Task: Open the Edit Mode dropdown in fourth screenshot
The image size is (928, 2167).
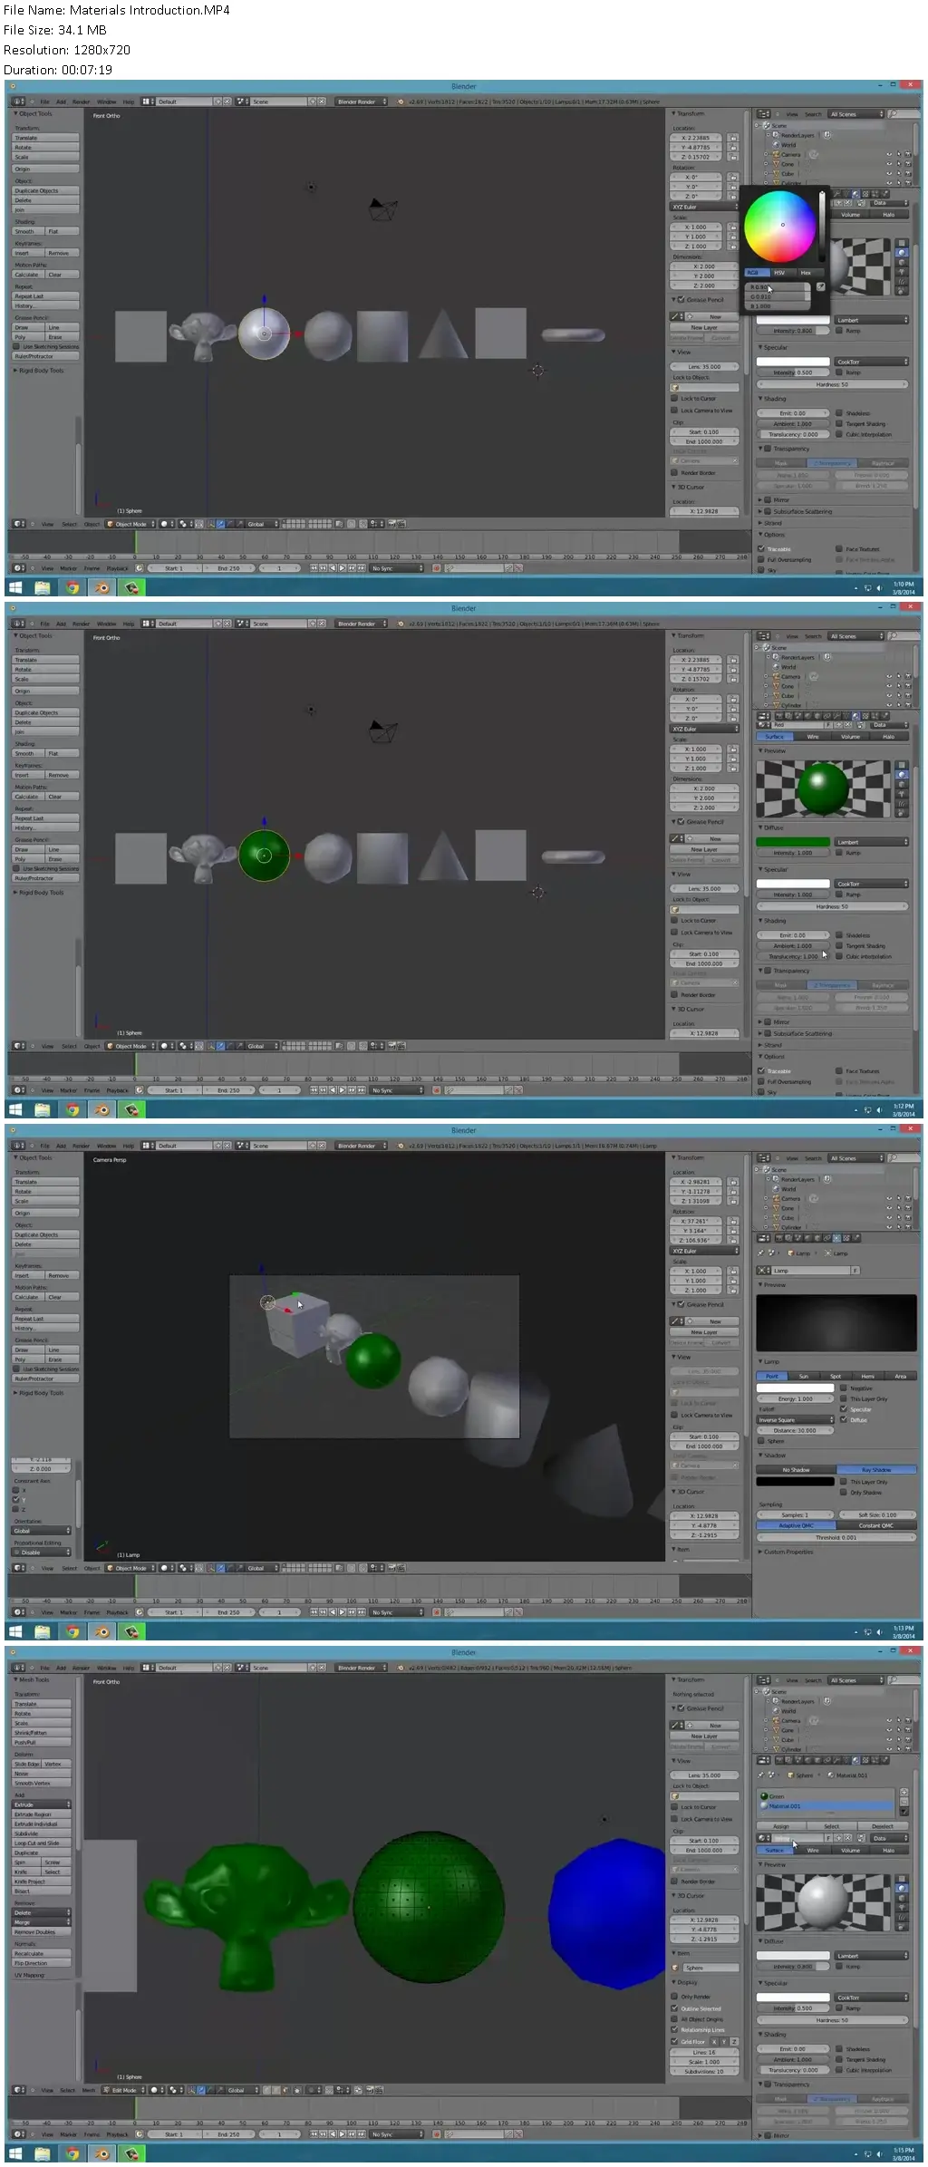Action: (x=124, y=2090)
